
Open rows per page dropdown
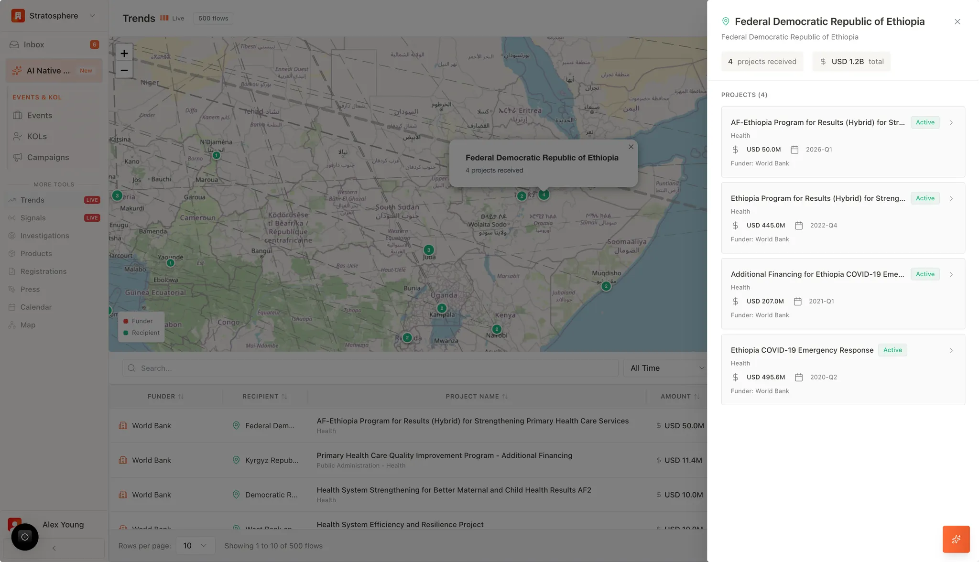tap(195, 546)
